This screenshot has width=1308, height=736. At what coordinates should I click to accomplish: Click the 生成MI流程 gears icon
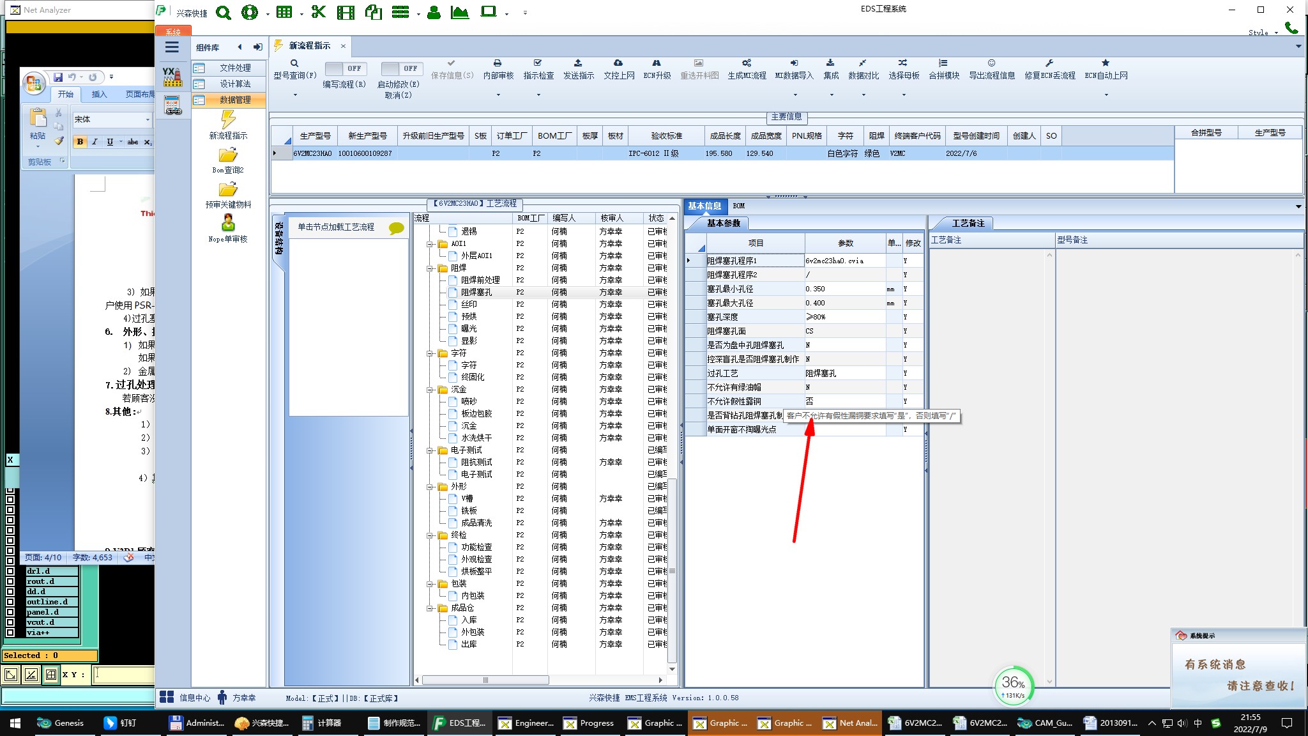tap(746, 63)
